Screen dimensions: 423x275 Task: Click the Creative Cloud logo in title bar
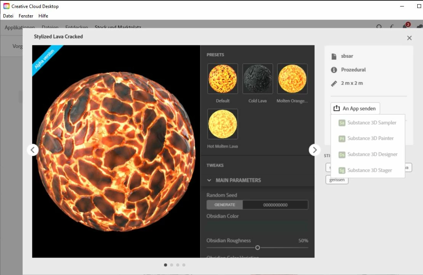(6, 6)
